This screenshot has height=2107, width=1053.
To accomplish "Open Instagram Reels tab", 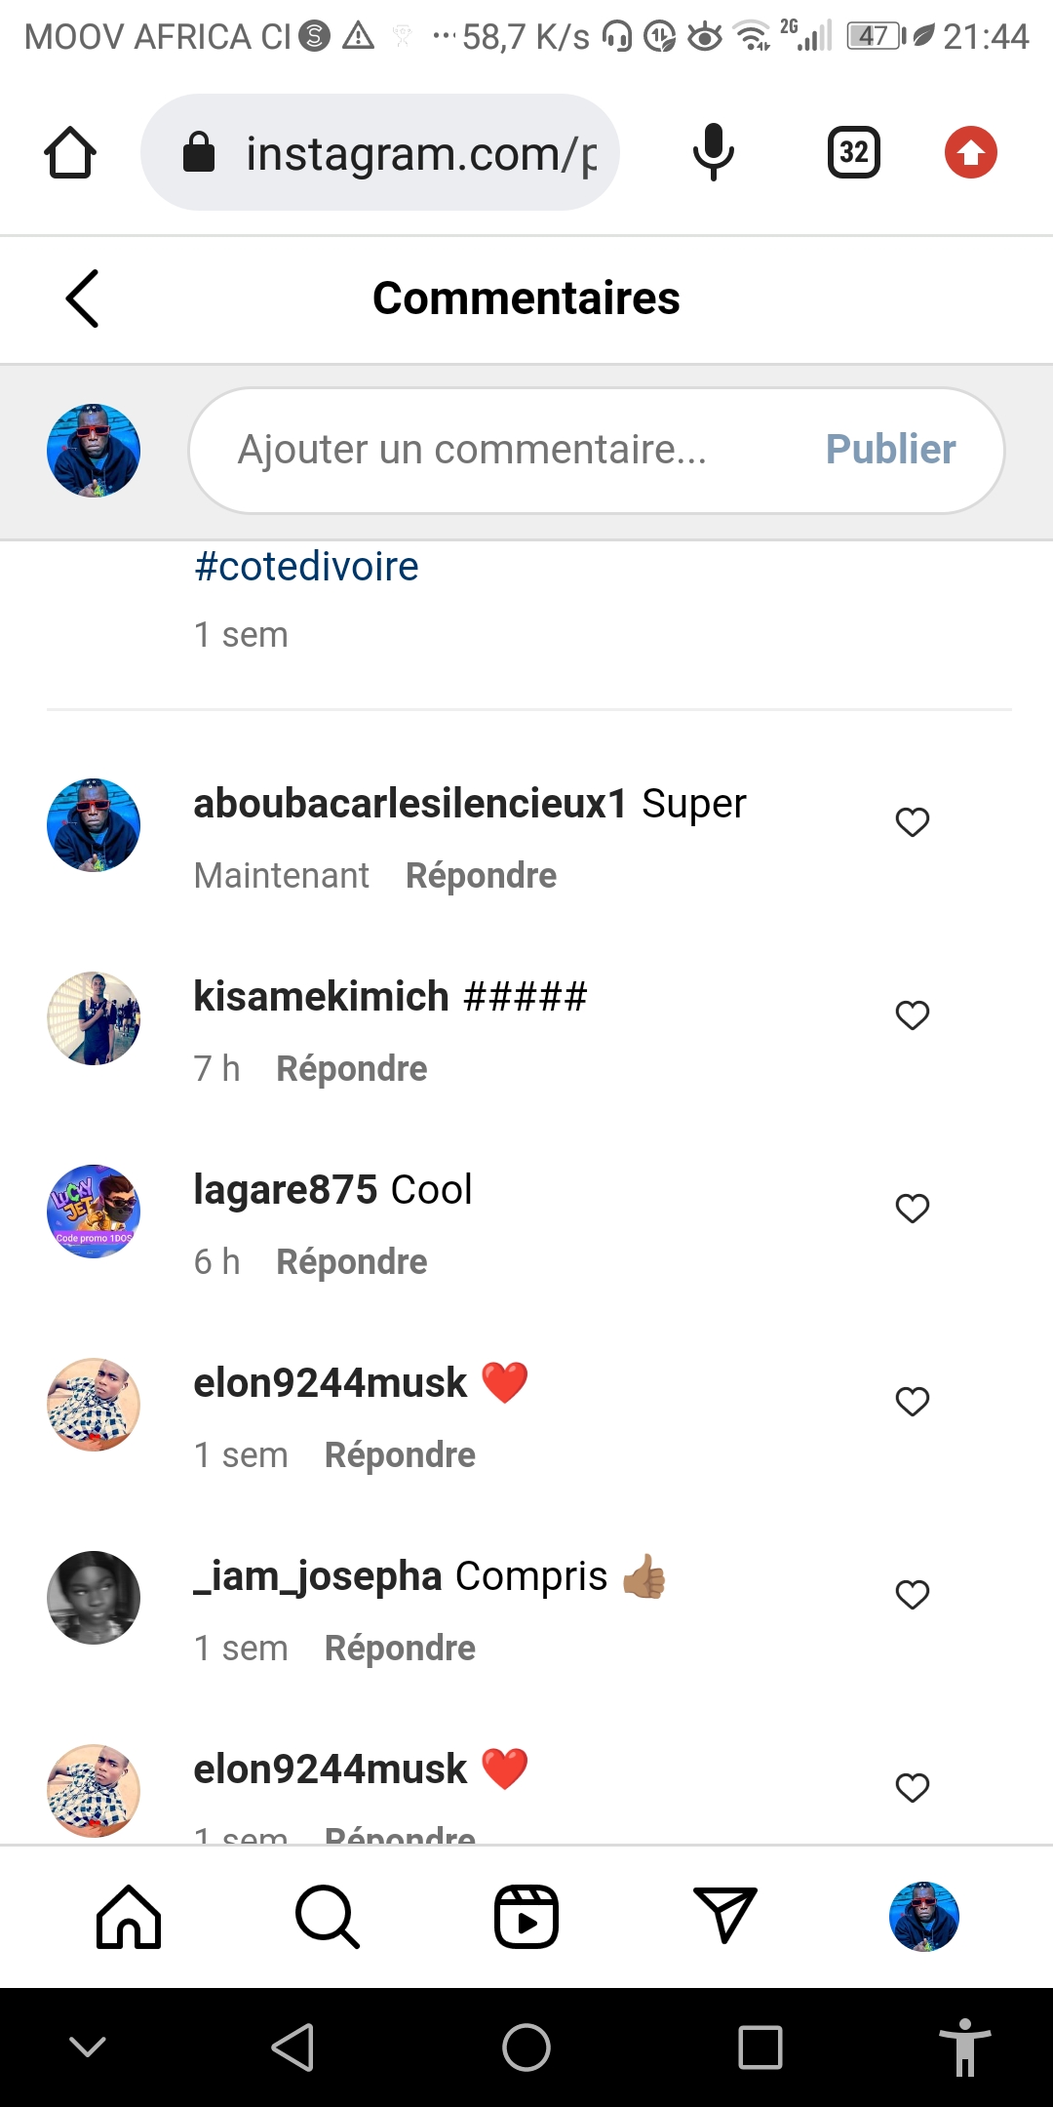I will point(526,1917).
